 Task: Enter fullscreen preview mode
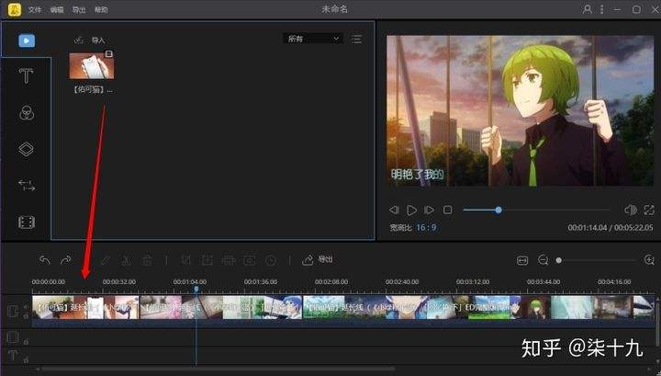point(649,210)
